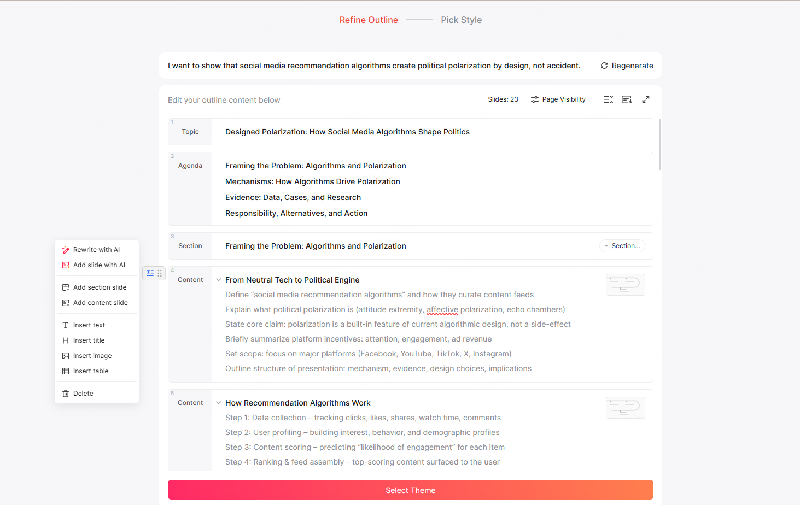Image resolution: width=800 pixels, height=505 pixels.
Task: Open layout thumbnail for slide 5
Action: tap(626, 408)
